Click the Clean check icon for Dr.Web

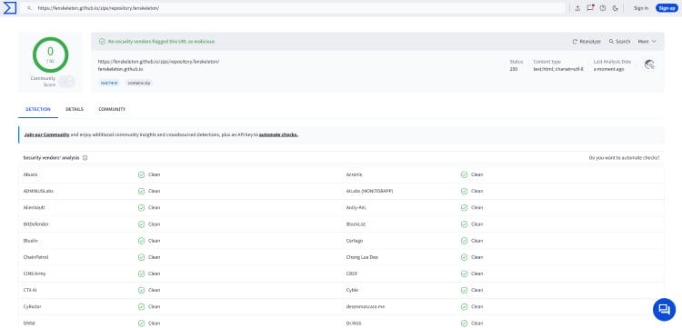click(x=464, y=323)
